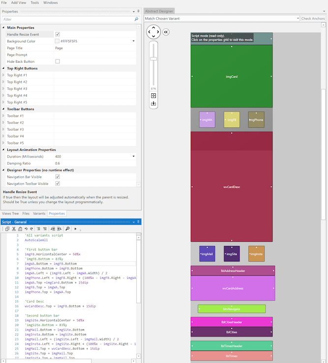Open the Duration (Milliseconds) dropdown arrow

coord(133,156)
